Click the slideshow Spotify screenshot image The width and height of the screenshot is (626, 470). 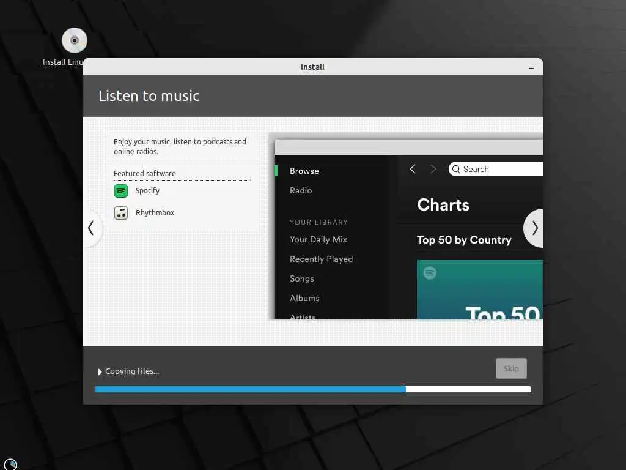[409, 229]
